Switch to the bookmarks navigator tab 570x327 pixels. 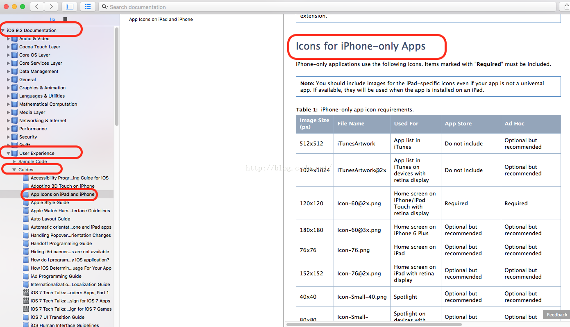pos(65,19)
